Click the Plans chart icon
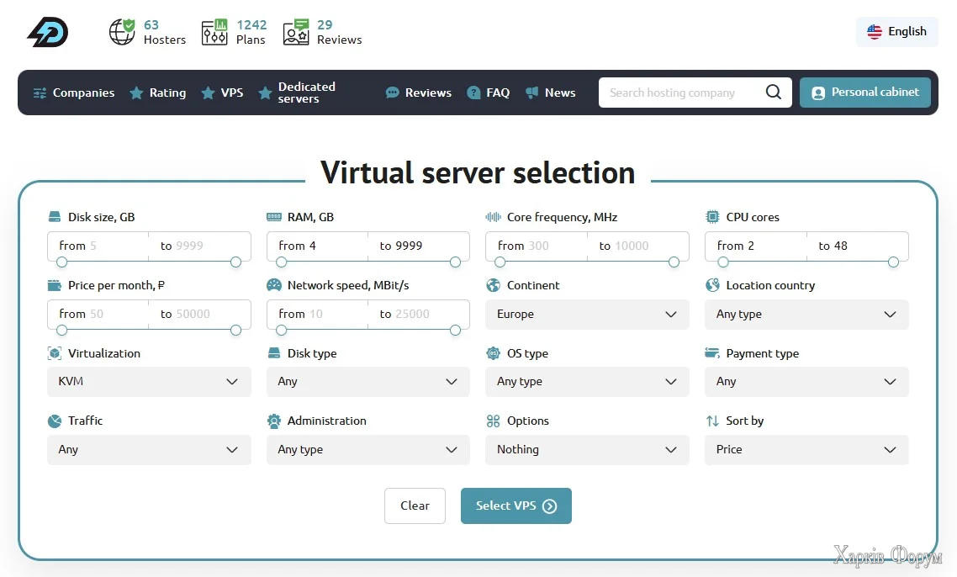The height and width of the screenshot is (577, 957). [214, 32]
